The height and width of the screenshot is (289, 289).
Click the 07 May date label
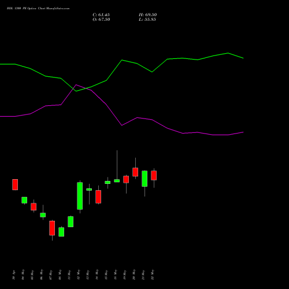tap(51, 275)
